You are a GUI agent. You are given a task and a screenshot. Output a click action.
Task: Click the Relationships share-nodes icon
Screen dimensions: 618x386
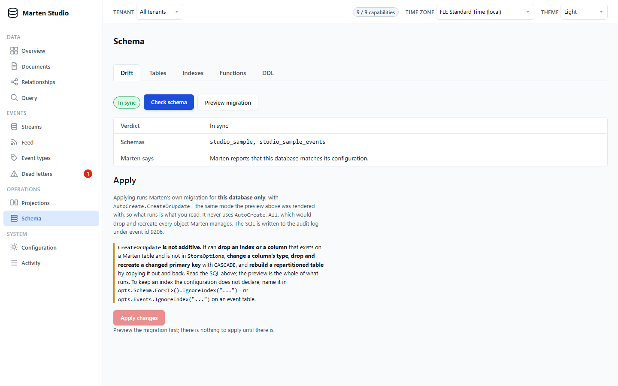pos(14,82)
